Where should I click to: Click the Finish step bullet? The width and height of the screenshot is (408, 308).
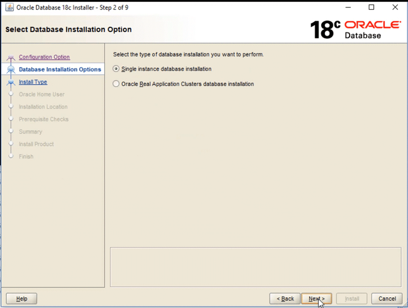(x=11, y=156)
